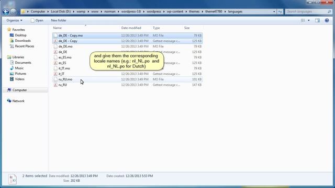
Task: Select Computer in navigation pane
Action: tap(20, 90)
